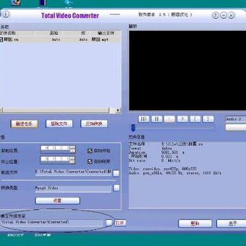The width and height of the screenshot is (246, 246).
Task: Click the Mpeg4 Video conversion type field
Action: tap(73, 189)
